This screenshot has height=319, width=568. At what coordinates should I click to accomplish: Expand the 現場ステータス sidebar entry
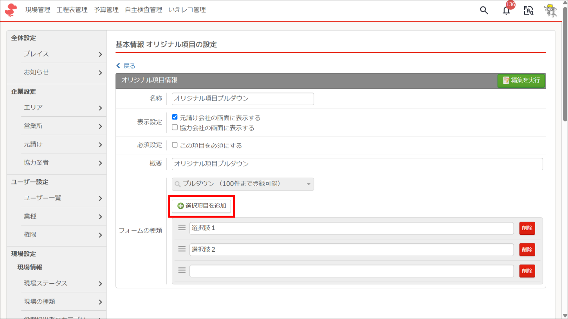click(x=63, y=283)
